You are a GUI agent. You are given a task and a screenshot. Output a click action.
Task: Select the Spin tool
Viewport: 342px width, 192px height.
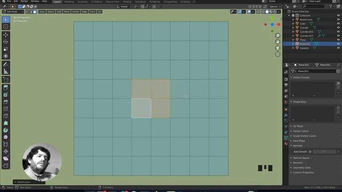point(6,130)
